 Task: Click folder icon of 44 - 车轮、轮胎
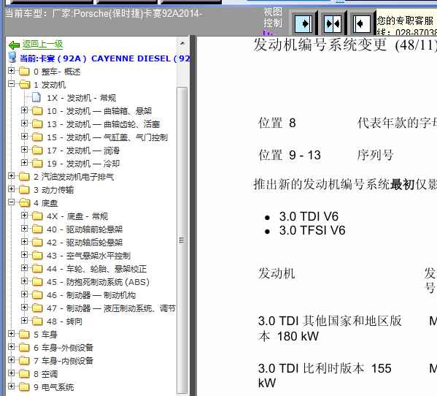pos(37,269)
